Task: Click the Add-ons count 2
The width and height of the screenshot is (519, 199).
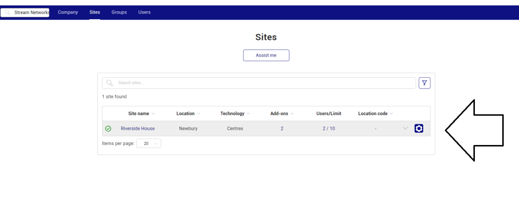Action: pos(282,129)
